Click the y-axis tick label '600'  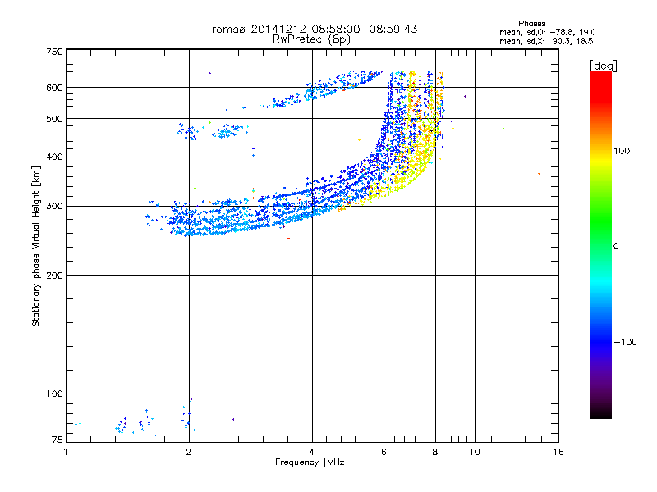point(54,88)
